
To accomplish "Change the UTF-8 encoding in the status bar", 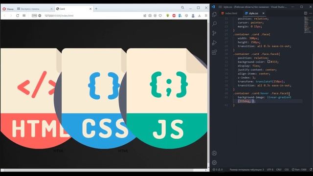I will tap(270, 170).
